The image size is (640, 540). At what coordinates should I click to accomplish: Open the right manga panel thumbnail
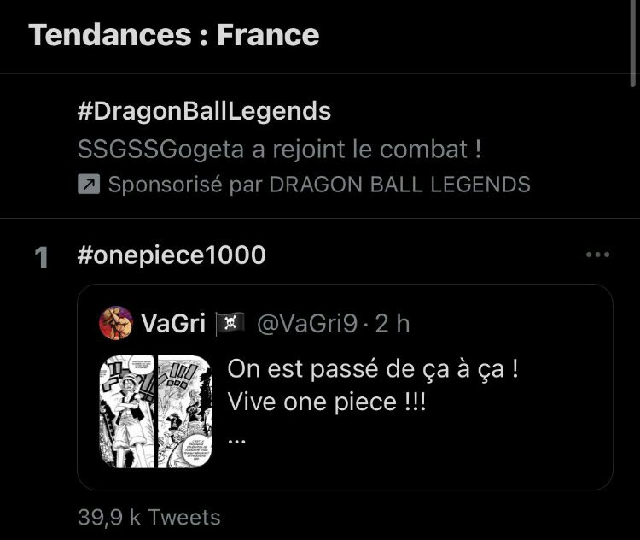coord(183,410)
